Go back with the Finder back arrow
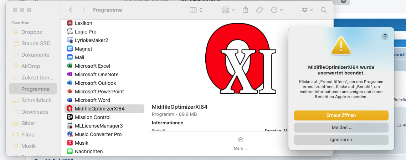 pos(71,10)
